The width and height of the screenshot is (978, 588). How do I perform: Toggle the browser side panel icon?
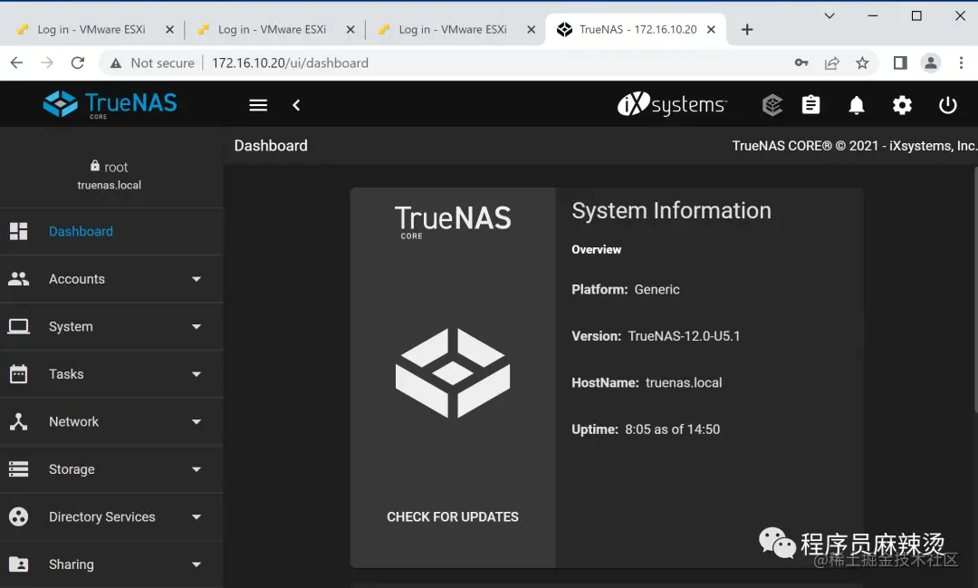coord(900,63)
